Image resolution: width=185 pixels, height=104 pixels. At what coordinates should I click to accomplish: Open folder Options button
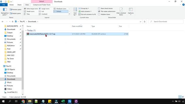(x=131, y=12)
